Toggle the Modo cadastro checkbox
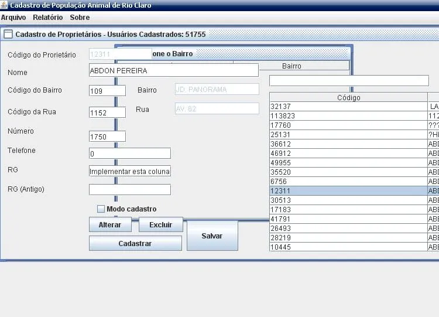 [x=101, y=209]
